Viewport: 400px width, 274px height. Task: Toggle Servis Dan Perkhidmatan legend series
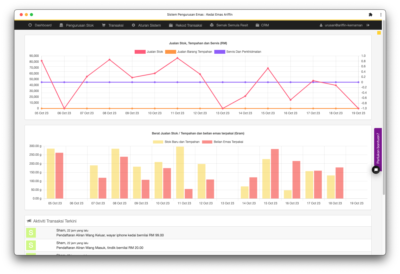pos(238,52)
